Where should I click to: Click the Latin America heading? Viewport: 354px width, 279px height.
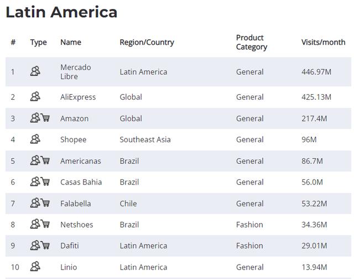coord(61,12)
